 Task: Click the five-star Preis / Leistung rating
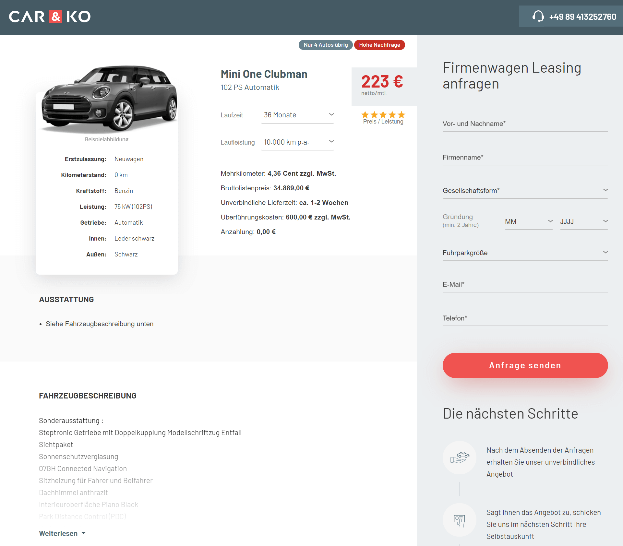(383, 118)
